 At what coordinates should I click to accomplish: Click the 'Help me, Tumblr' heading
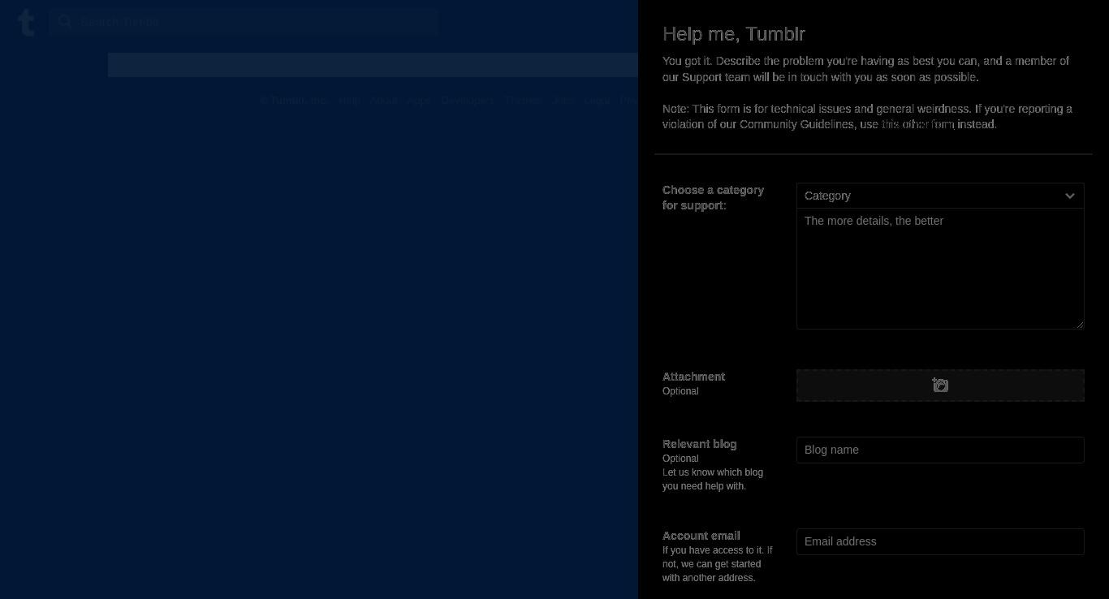click(734, 34)
